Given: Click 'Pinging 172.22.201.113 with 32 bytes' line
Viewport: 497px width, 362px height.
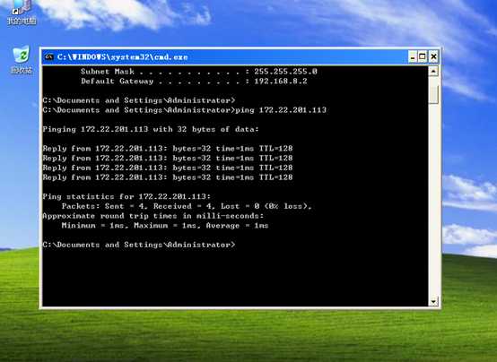Looking at the screenshot, I should click(x=151, y=129).
